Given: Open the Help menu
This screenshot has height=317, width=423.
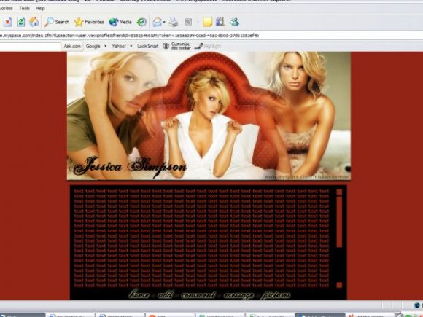Looking at the screenshot, I should tap(40, 8).
